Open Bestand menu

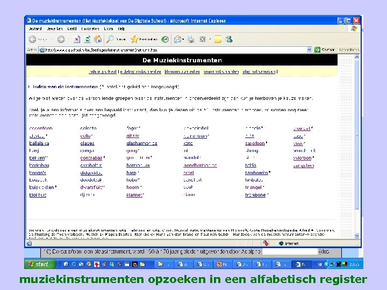coord(35,28)
